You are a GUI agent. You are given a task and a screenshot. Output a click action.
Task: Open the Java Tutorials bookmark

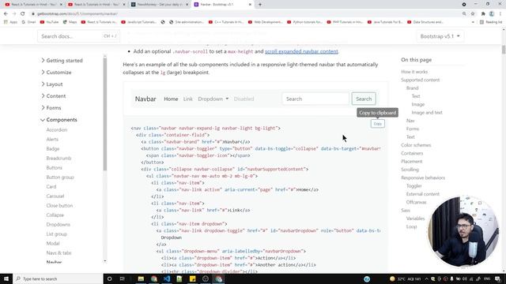coord(385,22)
